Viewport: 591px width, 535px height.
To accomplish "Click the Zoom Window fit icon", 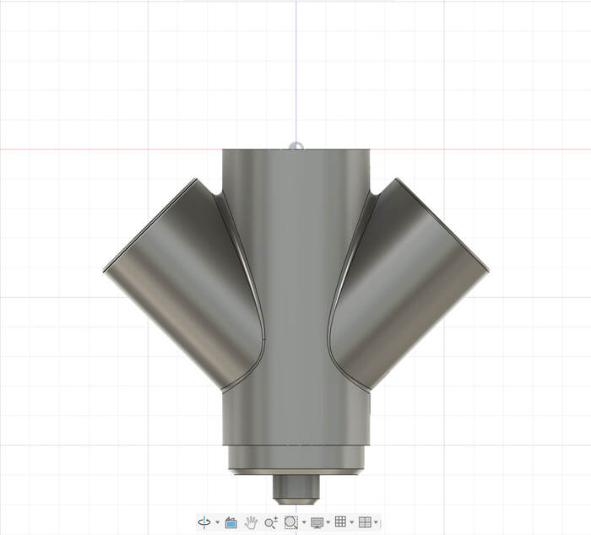I will [291, 522].
